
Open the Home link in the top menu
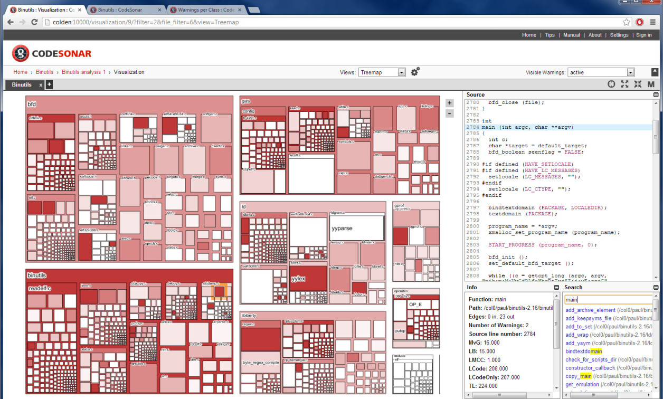(x=529, y=35)
